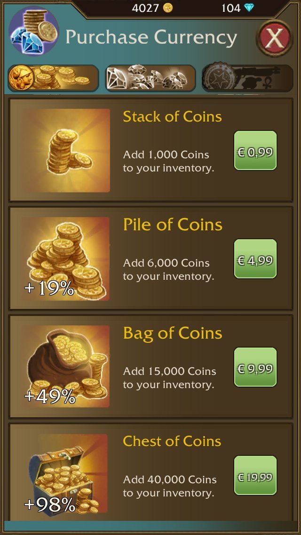The width and height of the screenshot is (301, 535).
Task: Click the 4027 coin balance counter
Action: pos(146,8)
